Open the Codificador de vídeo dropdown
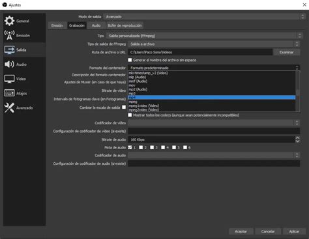 coord(214,123)
